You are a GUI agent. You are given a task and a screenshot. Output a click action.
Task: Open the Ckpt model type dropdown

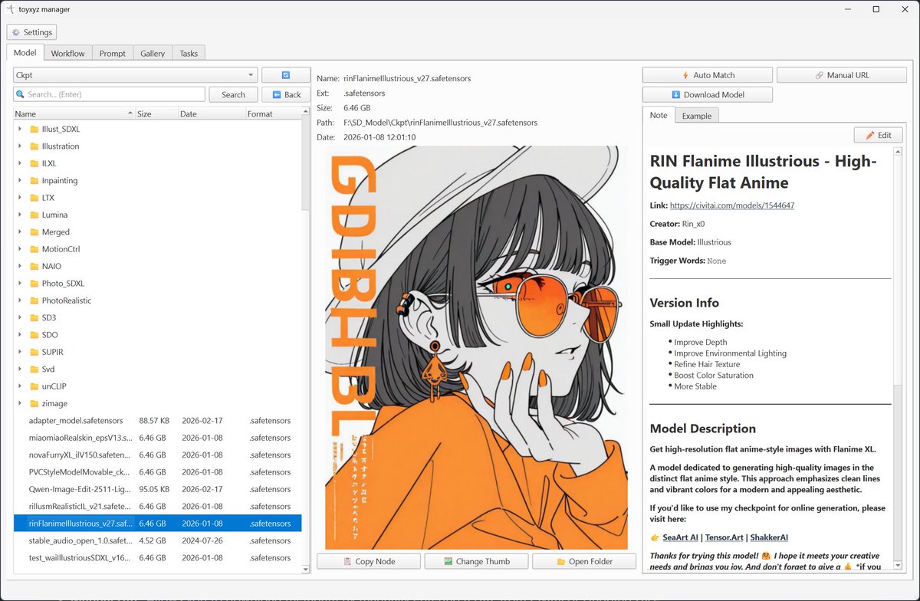[135, 75]
